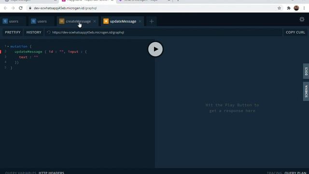This screenshot has width=309, height=174.
Task: Open the browser extensions puzzle icon
Action: click(289, 8)
